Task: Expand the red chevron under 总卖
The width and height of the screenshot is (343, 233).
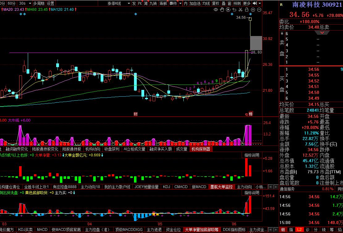Action: tap(322, 33)
